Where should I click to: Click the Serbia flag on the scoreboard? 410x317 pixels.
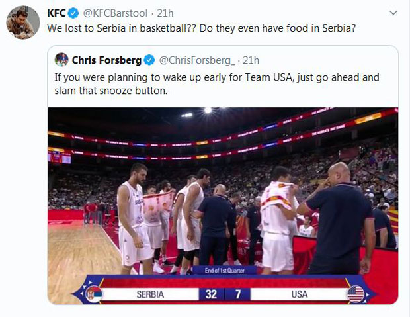94,293
